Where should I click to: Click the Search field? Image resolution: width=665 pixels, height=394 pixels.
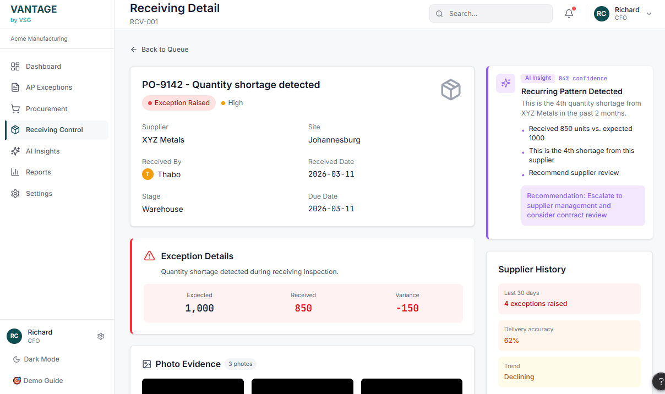point(490,13)
